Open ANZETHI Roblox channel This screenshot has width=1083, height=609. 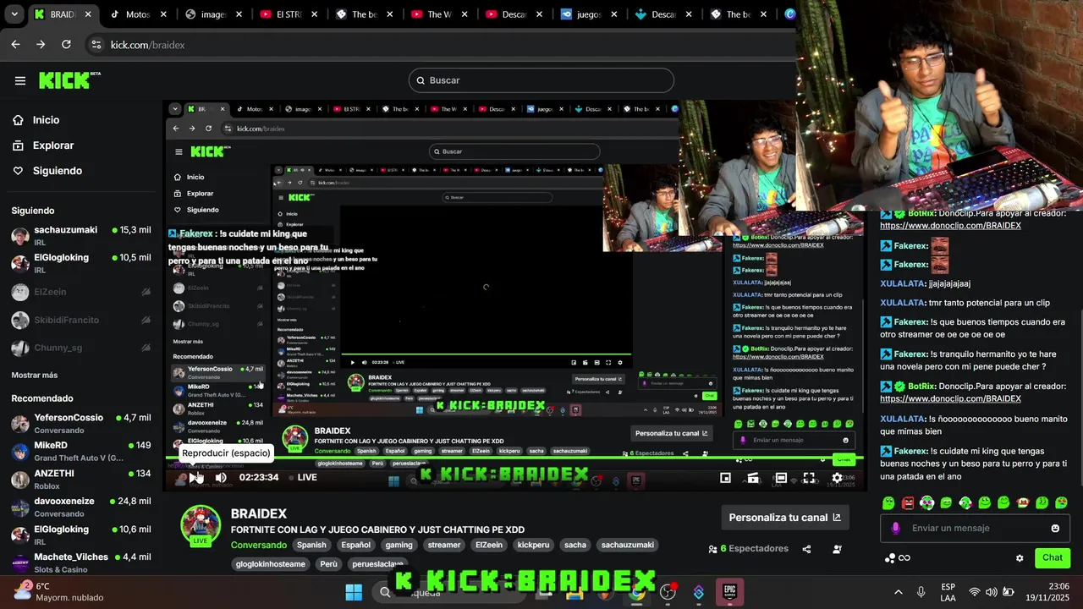point(80,479)
